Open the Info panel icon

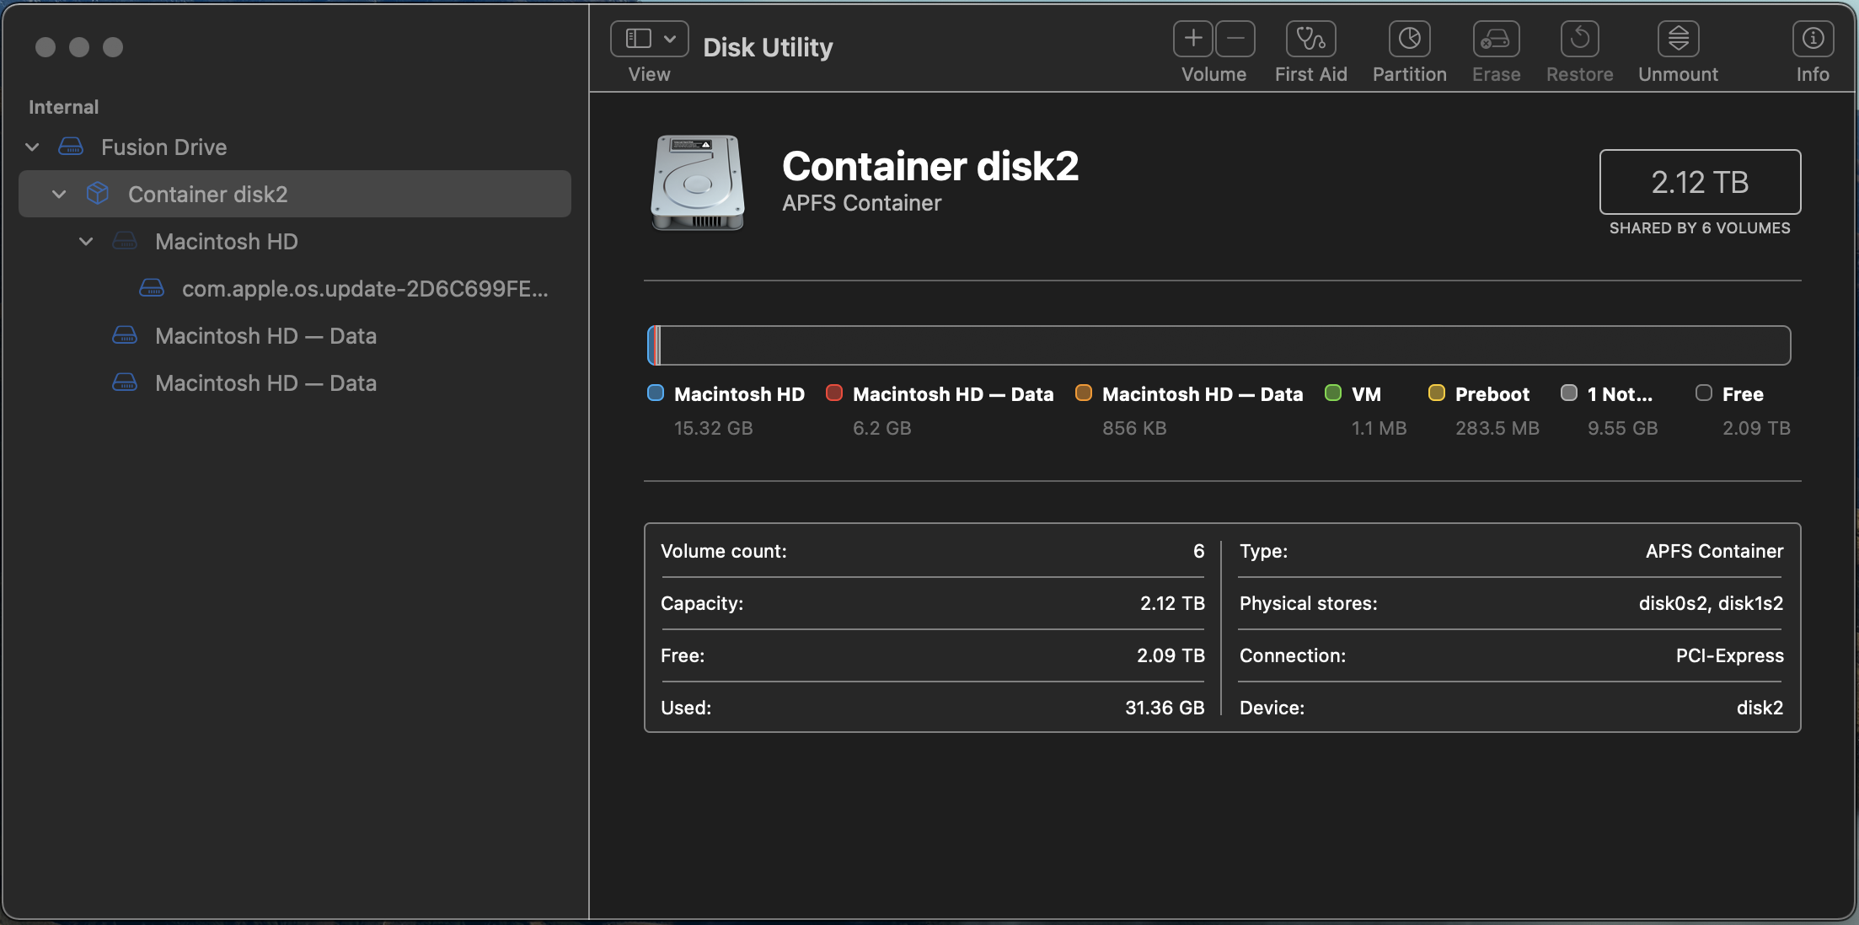coord(1812,39)
